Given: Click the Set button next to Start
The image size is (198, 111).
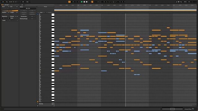Looking at the screenshot, I should tap(9, 6).
